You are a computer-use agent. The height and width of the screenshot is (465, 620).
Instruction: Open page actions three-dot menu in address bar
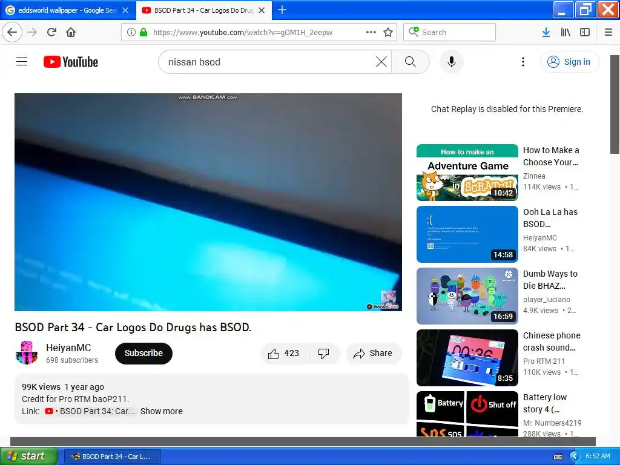pyautogui.click(x=371, y=32)
